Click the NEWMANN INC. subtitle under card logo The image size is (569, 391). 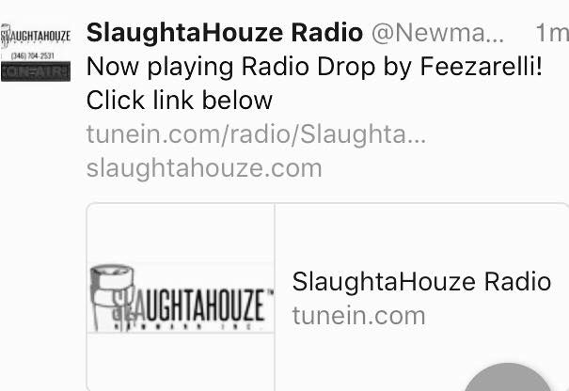pos(182,326)
